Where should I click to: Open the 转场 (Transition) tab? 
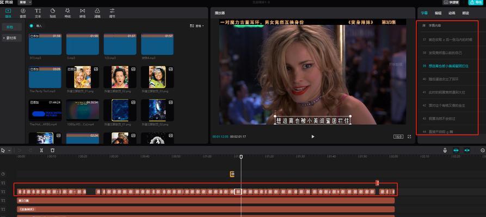[x=82, y=12]
